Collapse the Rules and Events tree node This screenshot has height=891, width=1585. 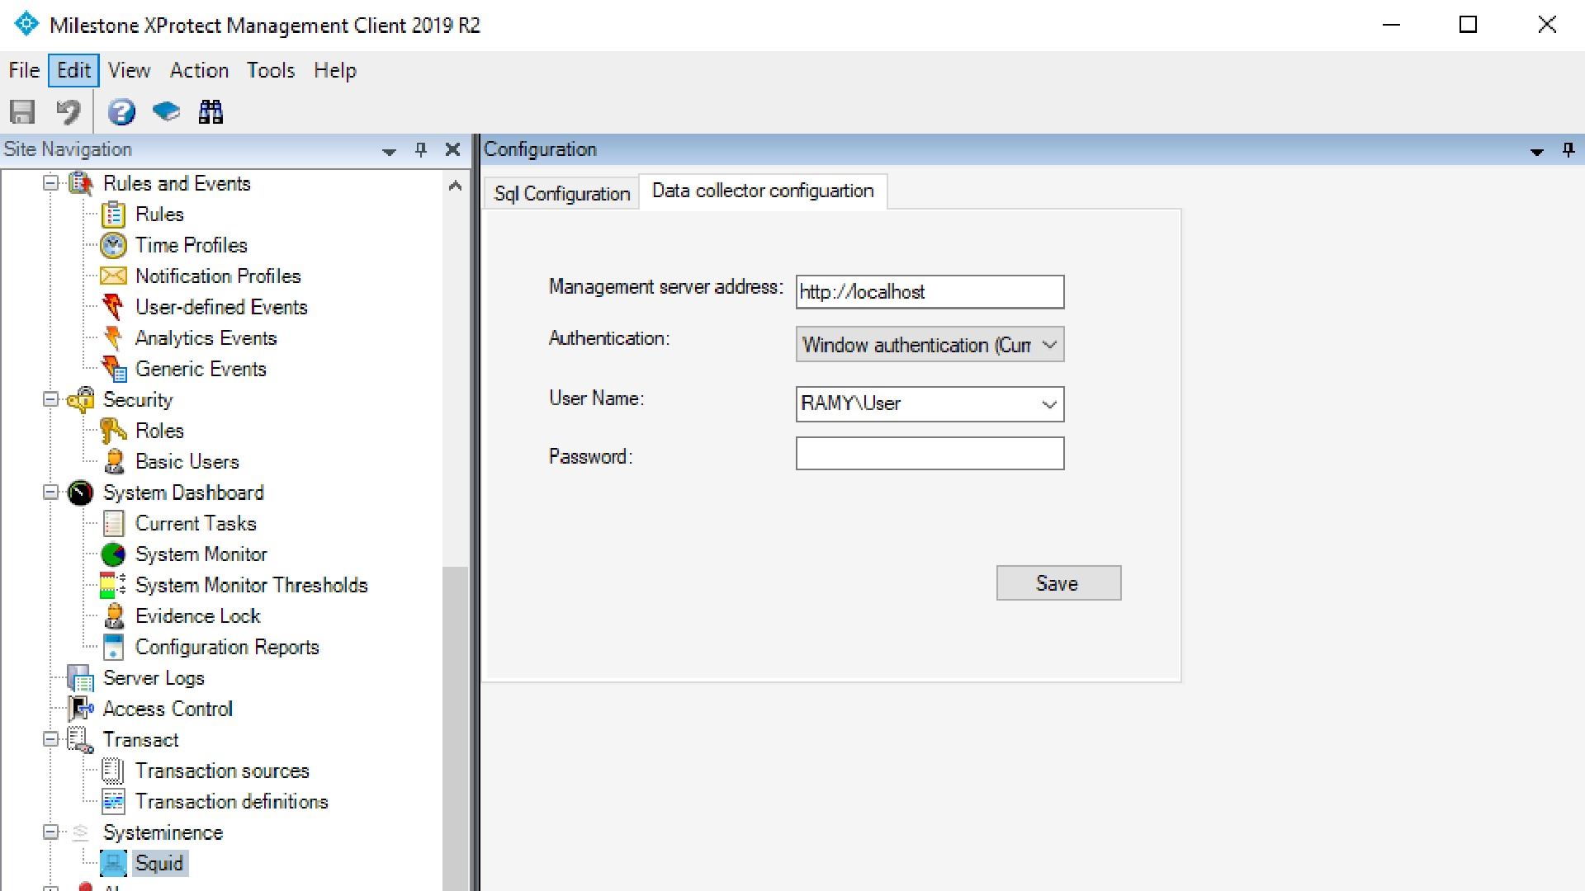(50, 182)
